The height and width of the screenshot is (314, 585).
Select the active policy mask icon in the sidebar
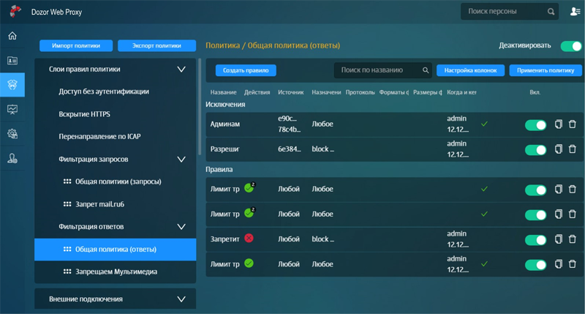pos(12,85)
